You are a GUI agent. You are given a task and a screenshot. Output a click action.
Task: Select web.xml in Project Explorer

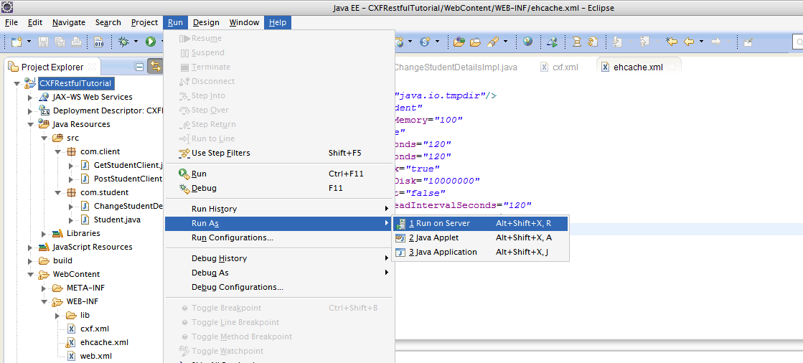(95, 356)
